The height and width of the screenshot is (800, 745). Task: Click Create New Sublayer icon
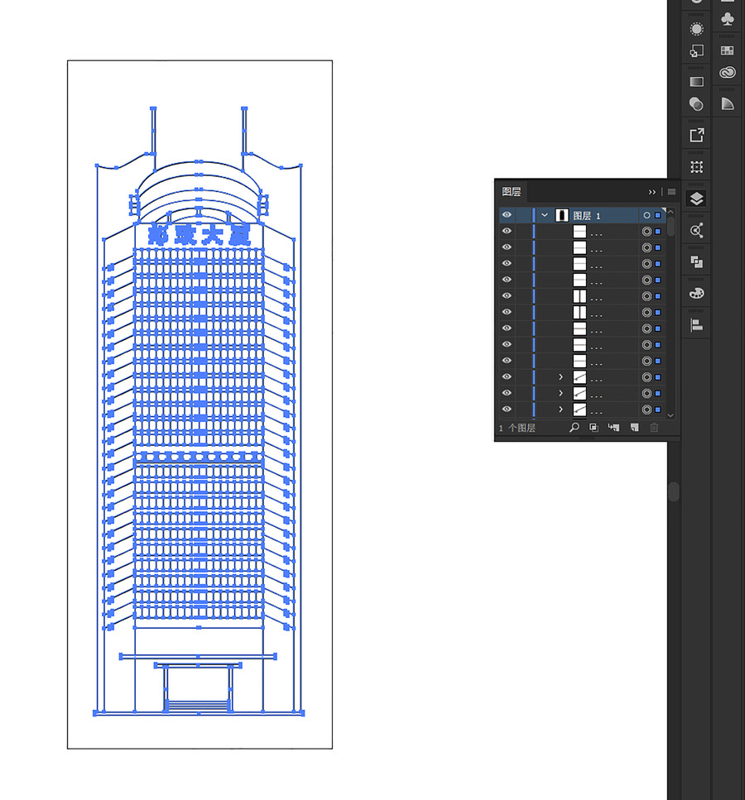point(613,428)
